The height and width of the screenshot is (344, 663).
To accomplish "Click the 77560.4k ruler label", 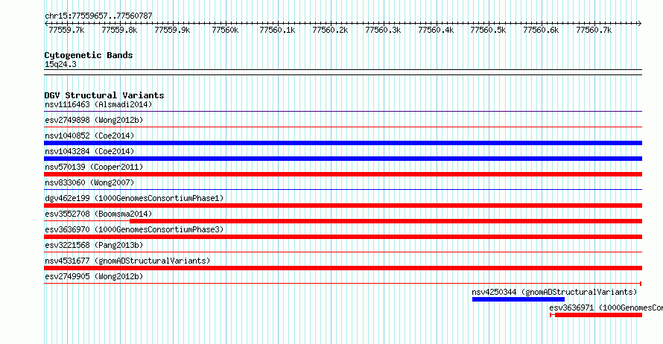I will pyautogui.click(x=436, y=30).
